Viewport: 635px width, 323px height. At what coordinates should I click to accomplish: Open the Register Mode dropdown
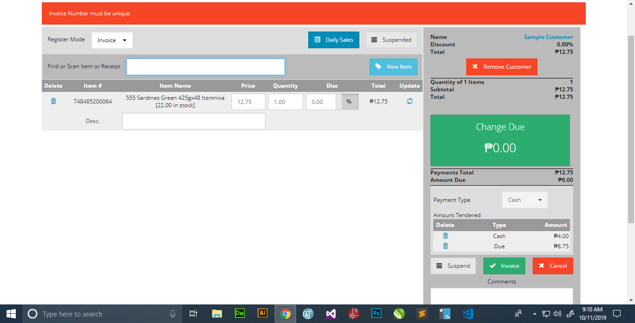(112, 40)
